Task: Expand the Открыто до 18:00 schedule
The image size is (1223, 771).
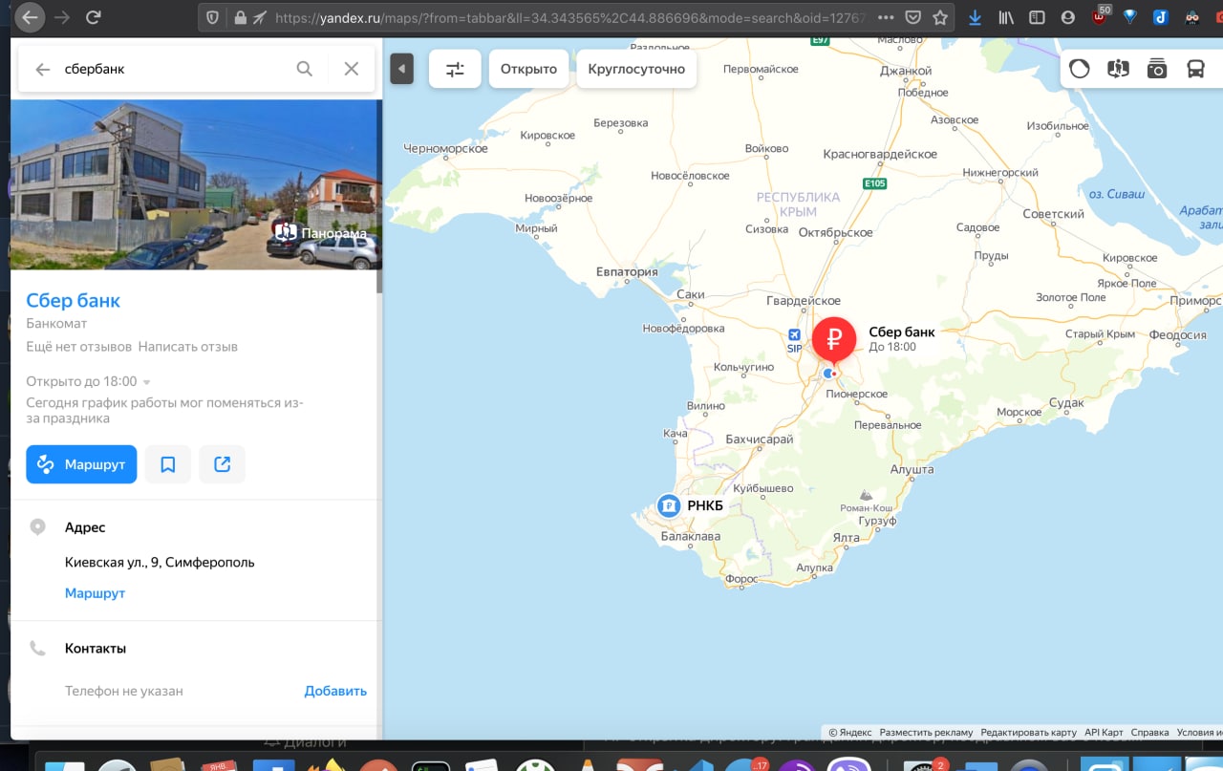Action: coord(88,381)
